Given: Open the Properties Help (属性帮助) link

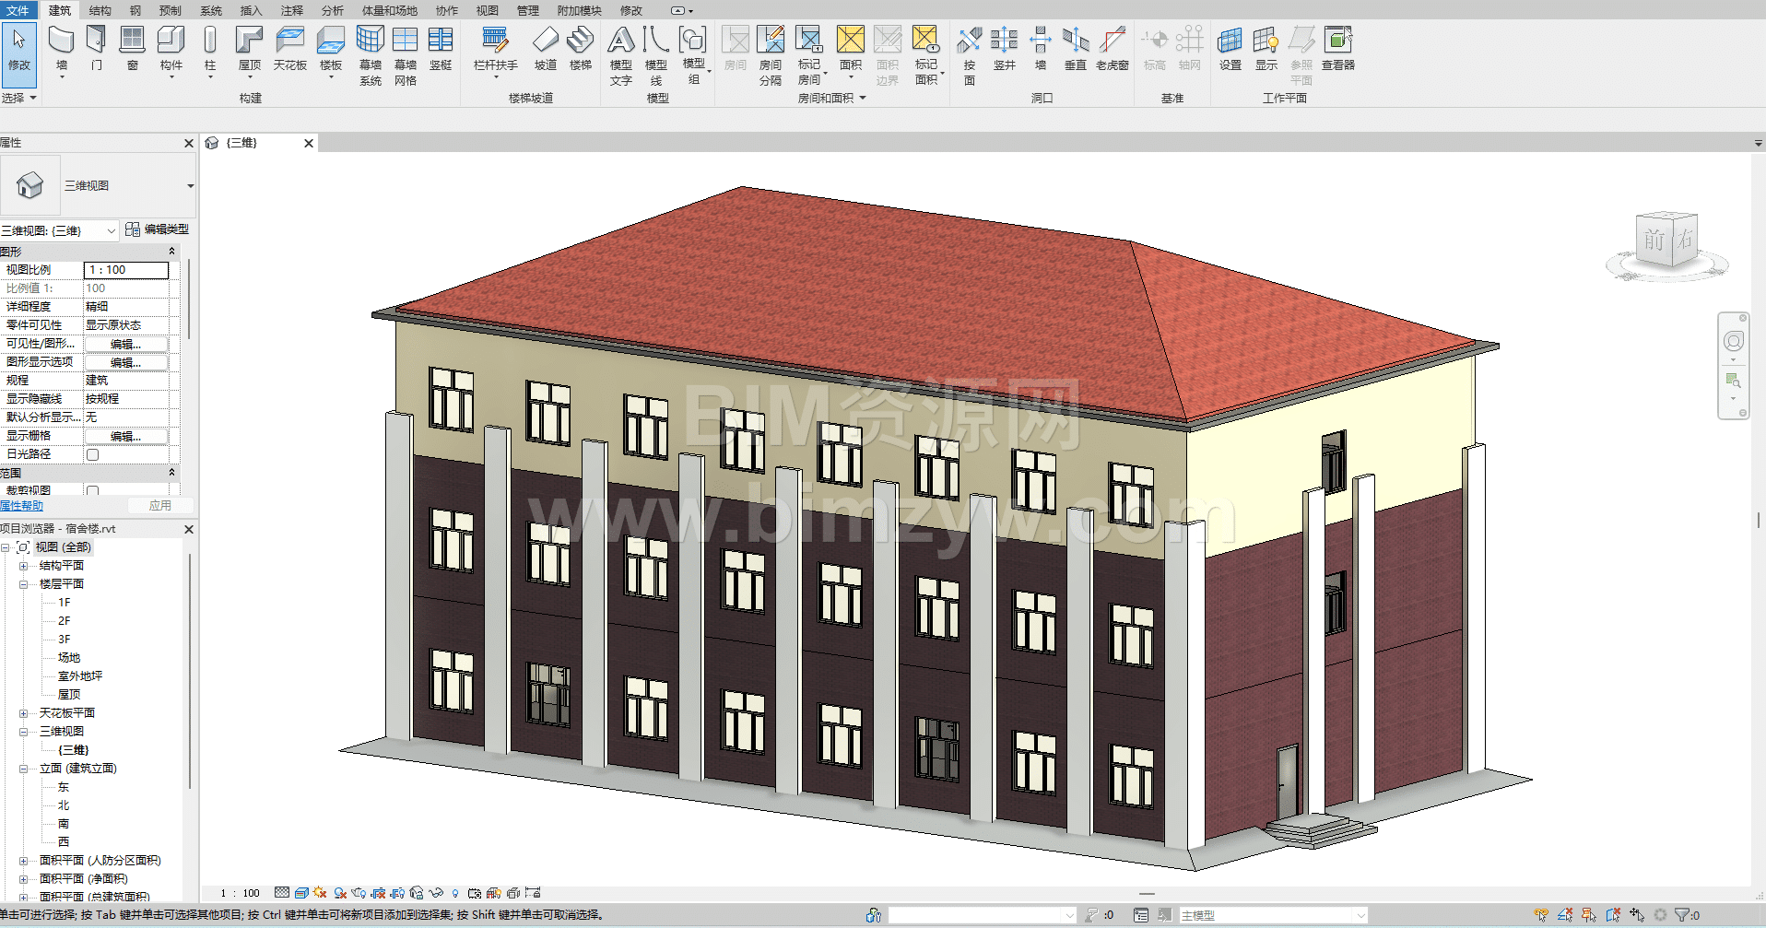Looking at the screenshot, I should click(x=21, y=506).
